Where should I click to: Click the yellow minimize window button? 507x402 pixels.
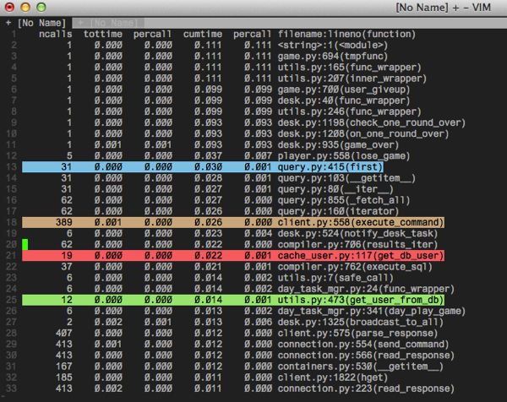coord(25,7)
